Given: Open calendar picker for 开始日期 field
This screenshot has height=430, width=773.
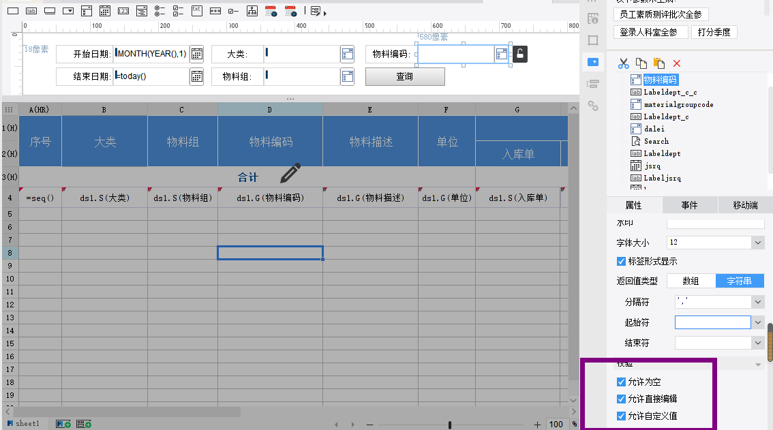Looking at the screenshot, I should tap(196, 55).
